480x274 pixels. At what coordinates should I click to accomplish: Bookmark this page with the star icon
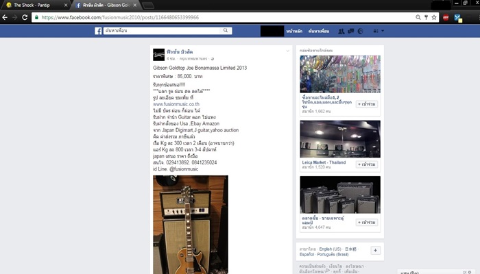(434, 17)
